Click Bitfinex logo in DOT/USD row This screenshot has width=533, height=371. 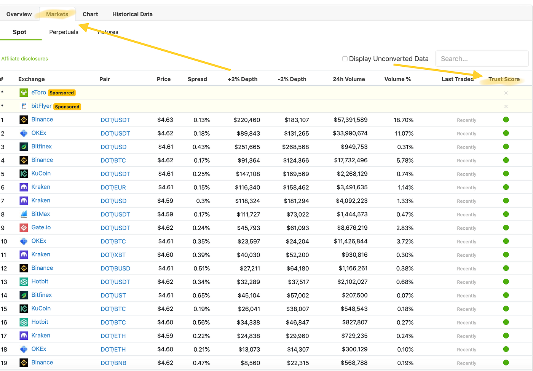(x=24, y=147)
